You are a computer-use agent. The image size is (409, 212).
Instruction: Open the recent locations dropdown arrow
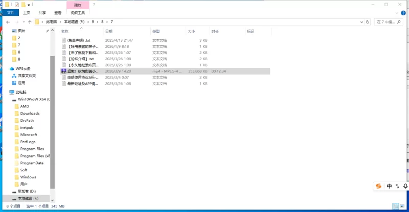24,22
